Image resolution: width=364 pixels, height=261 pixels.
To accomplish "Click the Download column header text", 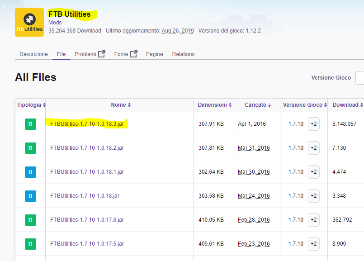I will 345,105.
